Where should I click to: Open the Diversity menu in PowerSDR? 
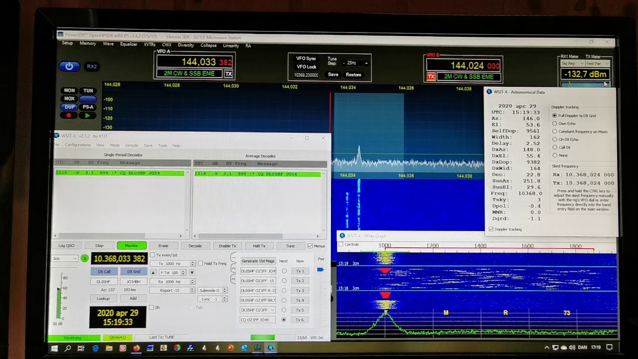click(x=185, y=45)
